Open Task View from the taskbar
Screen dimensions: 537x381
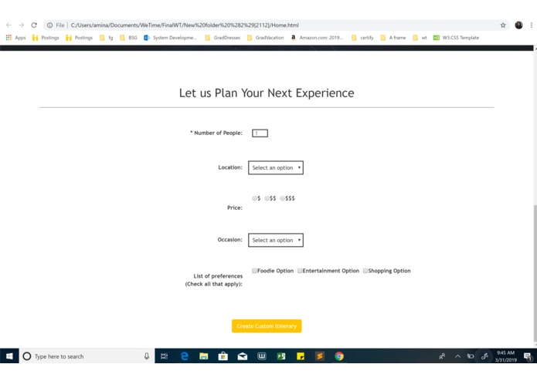click(164, 356)
